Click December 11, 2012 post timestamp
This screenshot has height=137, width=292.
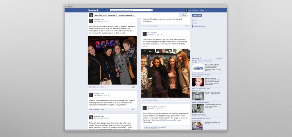[101, 21]
